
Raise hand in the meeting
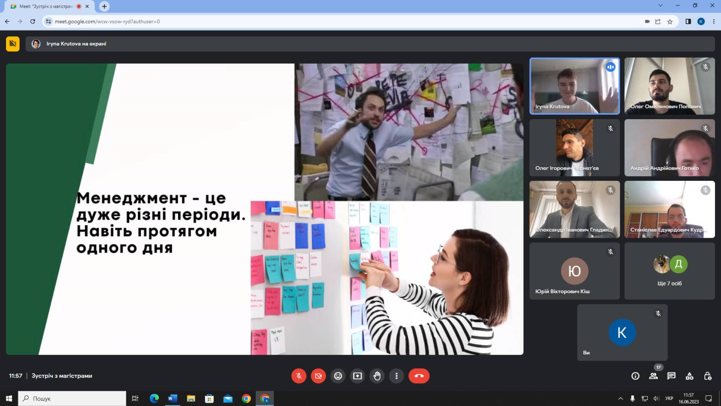tap(377, 376)
